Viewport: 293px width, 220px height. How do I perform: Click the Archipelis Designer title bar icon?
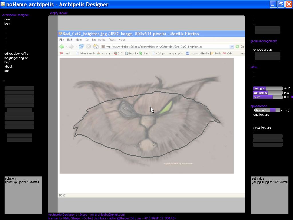3,4
